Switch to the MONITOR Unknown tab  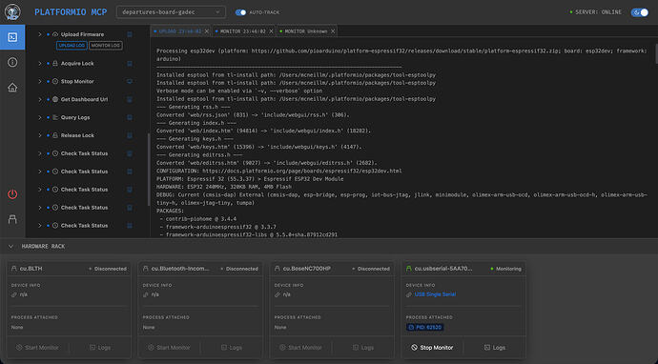(306, 31)
